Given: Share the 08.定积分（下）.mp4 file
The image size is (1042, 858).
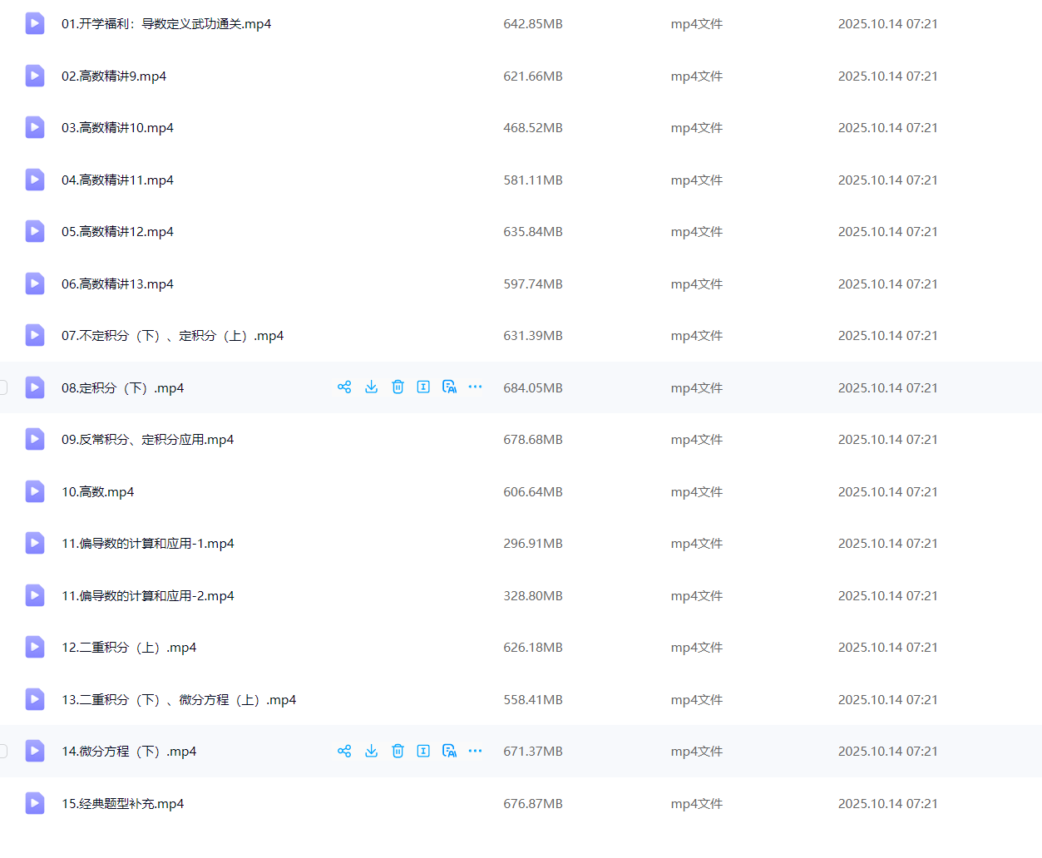Looking at the screenshot, I should [x=344, y=387].
